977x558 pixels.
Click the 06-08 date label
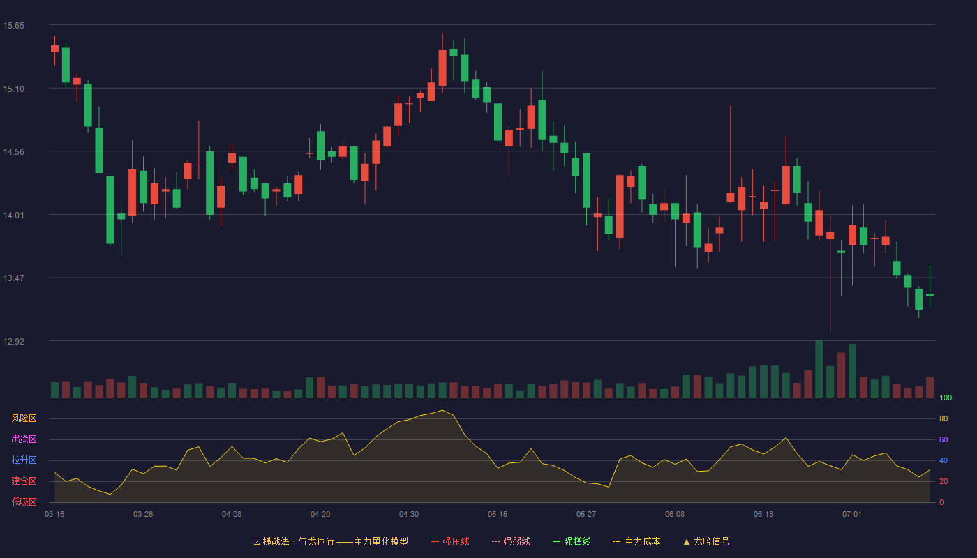pos(675,514)
